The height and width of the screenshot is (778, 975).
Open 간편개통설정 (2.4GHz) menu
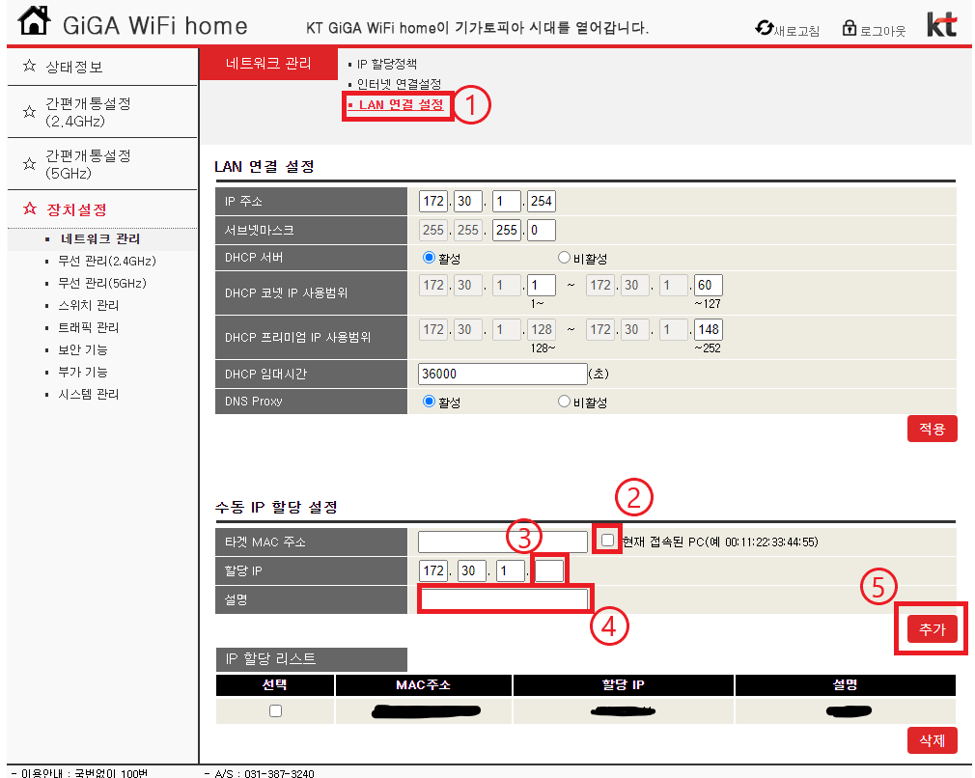[x=88, y=112]
